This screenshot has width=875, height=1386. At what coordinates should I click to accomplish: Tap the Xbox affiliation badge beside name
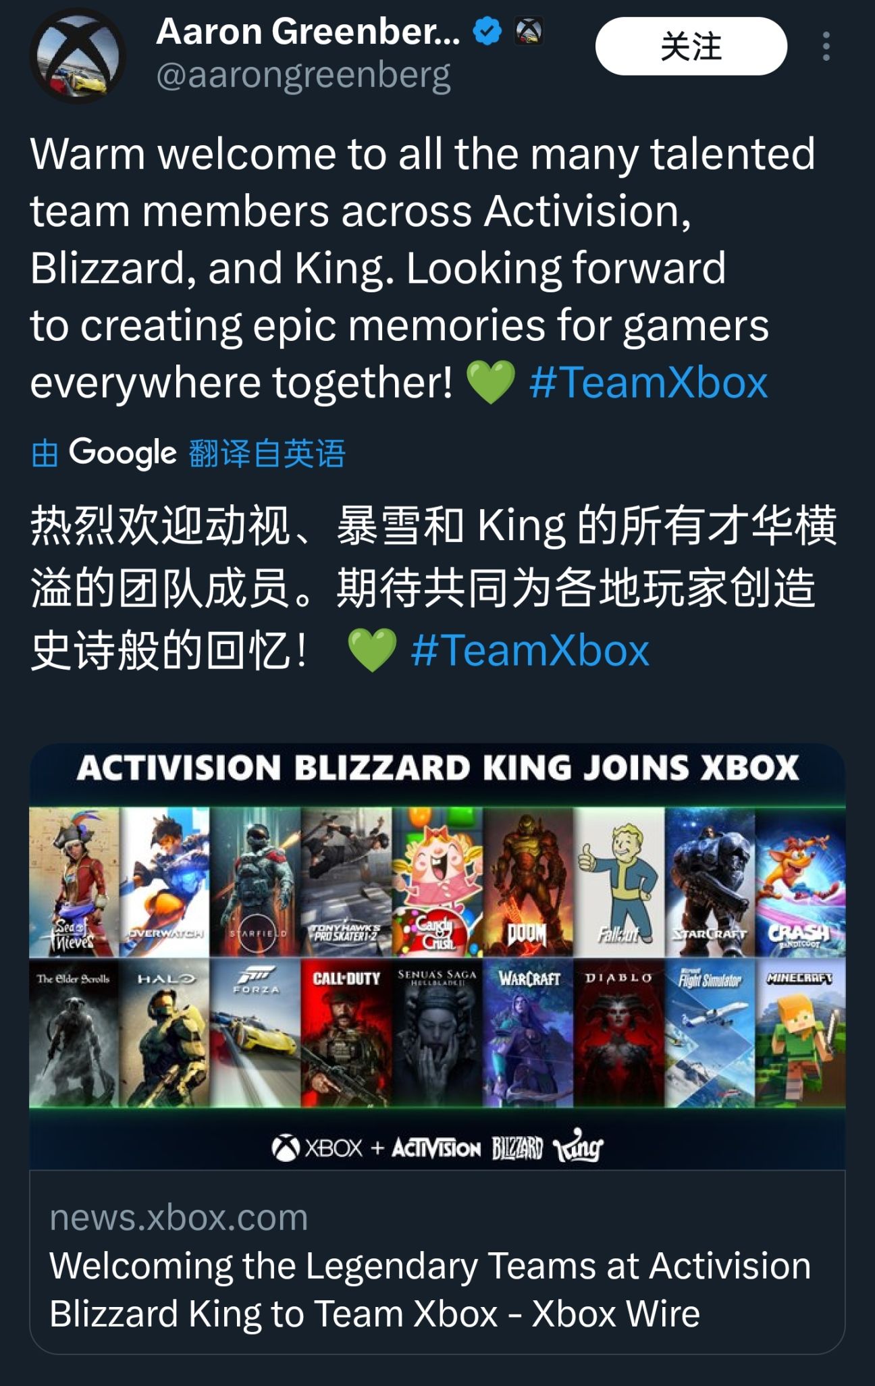(529, 32)
